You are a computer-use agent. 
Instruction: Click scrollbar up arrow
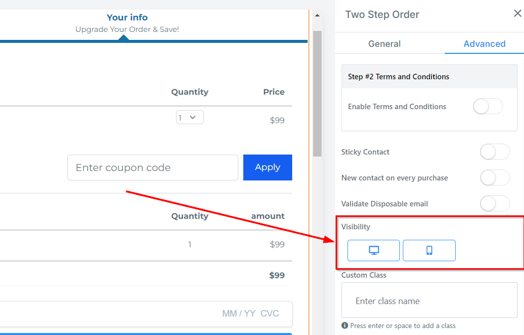(317, 16)
